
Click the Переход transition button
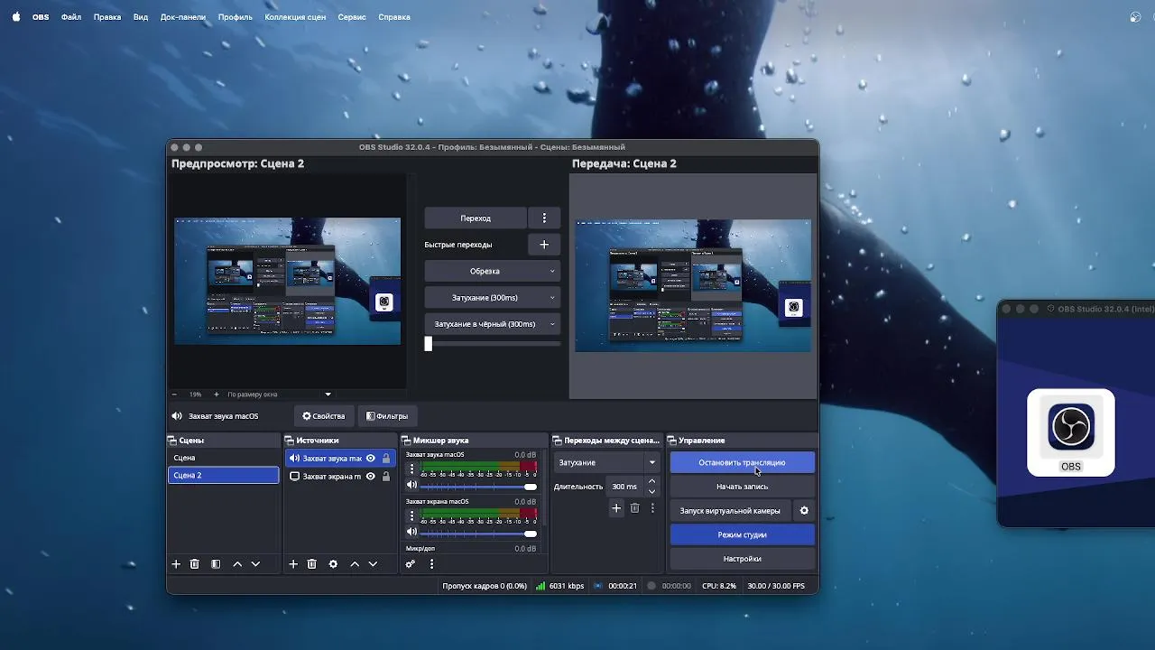476,218
